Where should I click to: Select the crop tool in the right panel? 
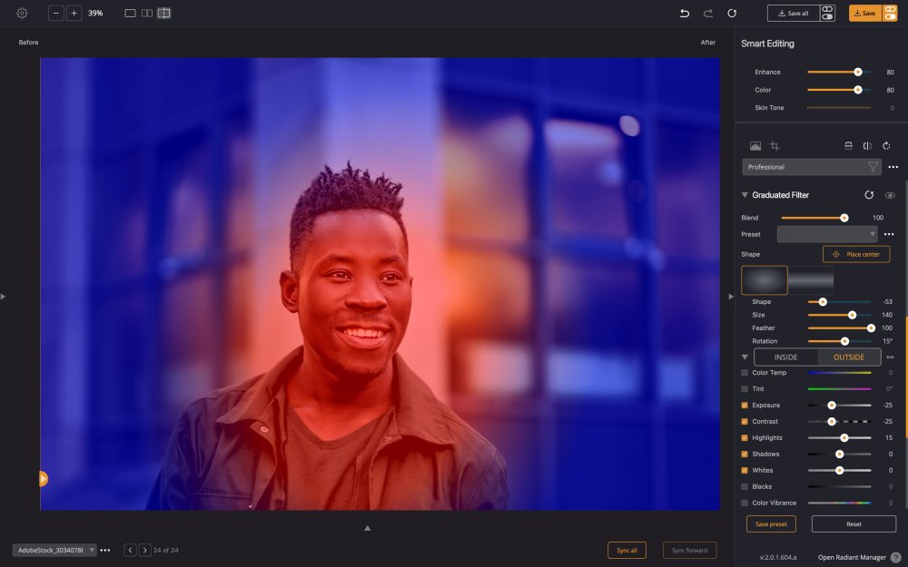[776, 145]
